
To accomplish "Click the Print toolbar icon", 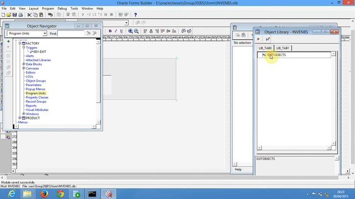I will tap(21, 15).
